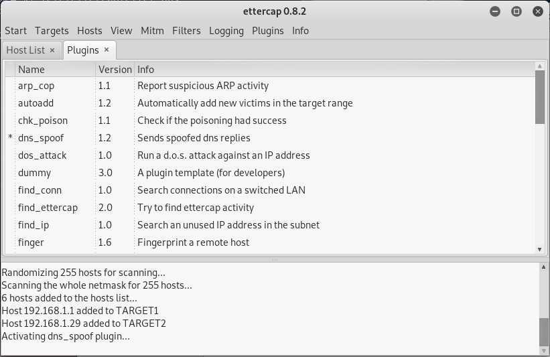Open the Start menu

(x=15, y=31)
